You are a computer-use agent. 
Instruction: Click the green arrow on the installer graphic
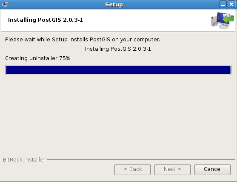tap(228, 19)
